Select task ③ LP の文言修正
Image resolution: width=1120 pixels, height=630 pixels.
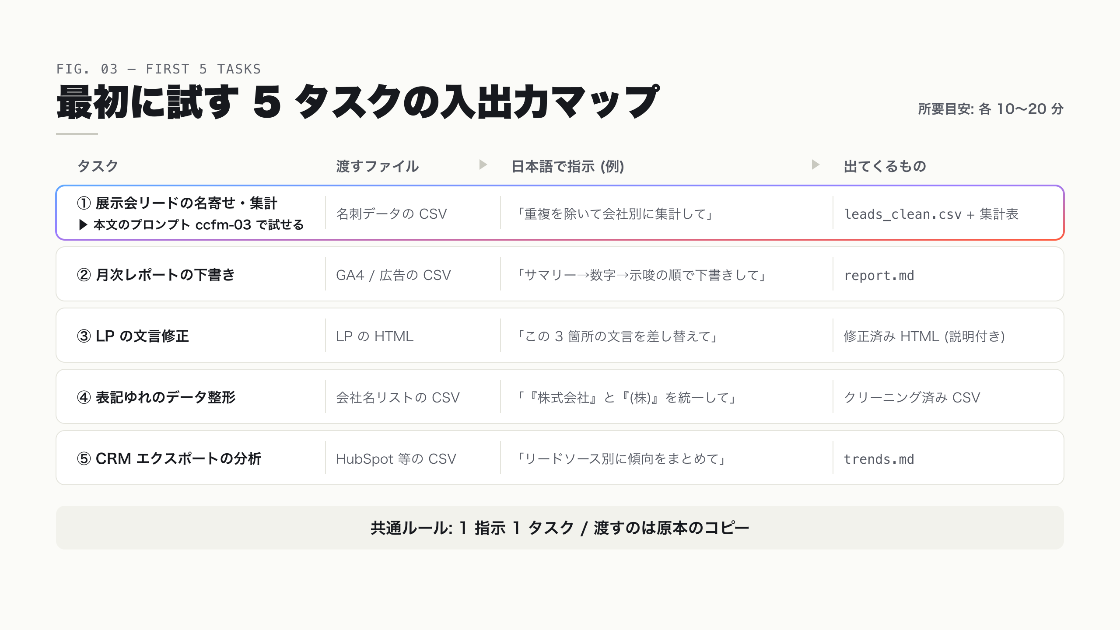pos(133,336)
